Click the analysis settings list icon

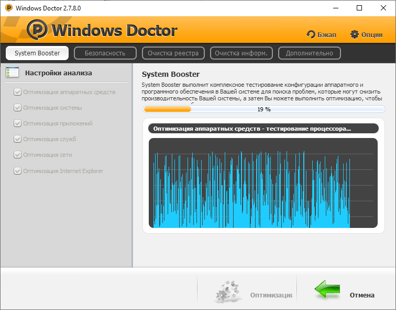12,72
